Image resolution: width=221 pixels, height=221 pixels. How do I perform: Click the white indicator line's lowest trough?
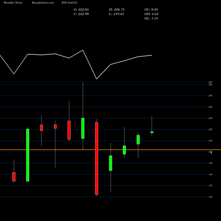coord(97,79)
